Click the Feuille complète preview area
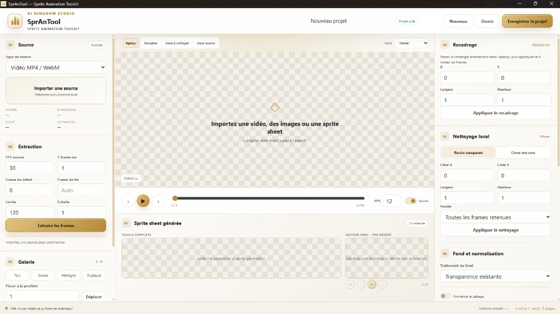This screenshot has height=314, width=560. point(231,258)
